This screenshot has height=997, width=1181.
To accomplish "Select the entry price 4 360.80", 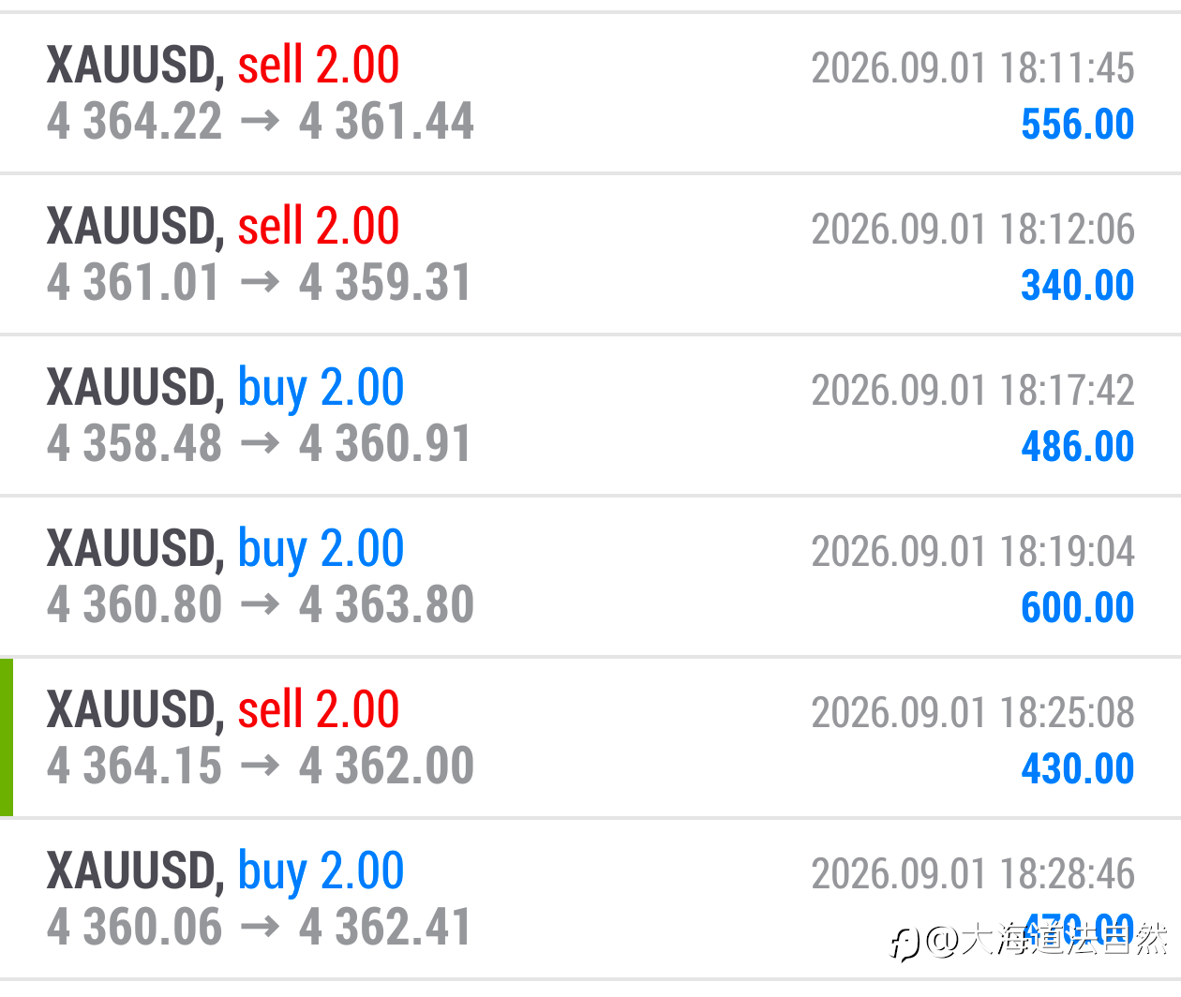I will [x=134, y=605].
